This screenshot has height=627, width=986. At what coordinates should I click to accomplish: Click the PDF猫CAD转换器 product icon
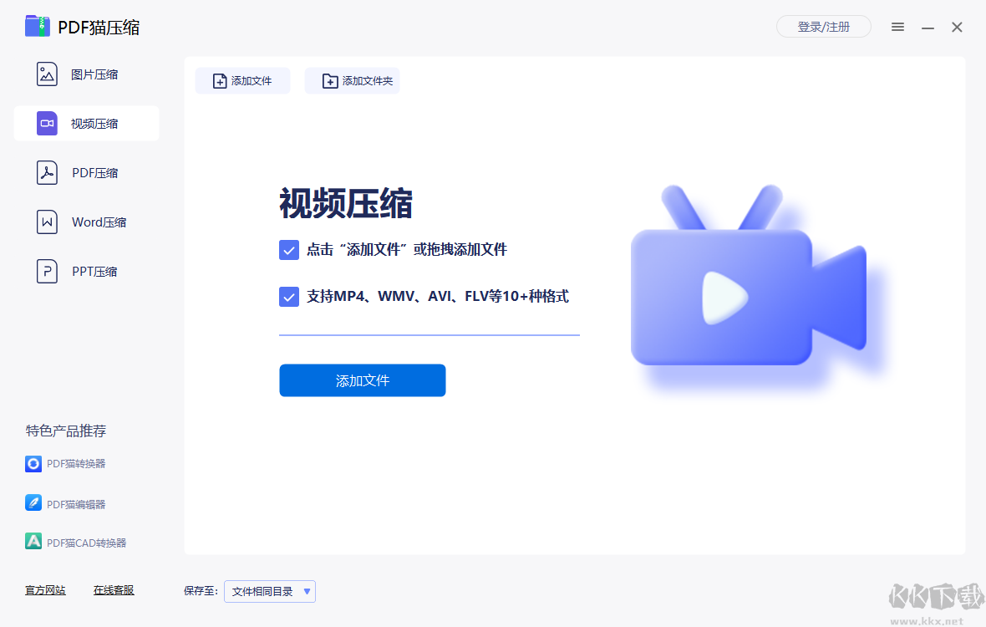[33, 542]
